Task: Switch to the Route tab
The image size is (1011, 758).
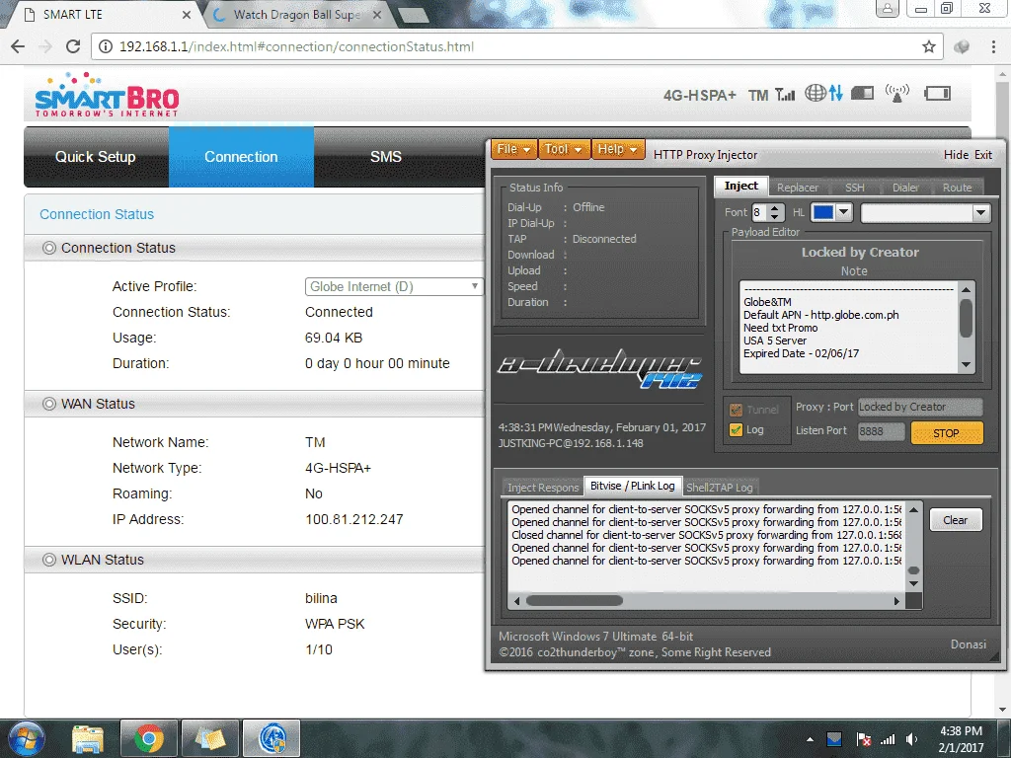Action: click(957, 188)
